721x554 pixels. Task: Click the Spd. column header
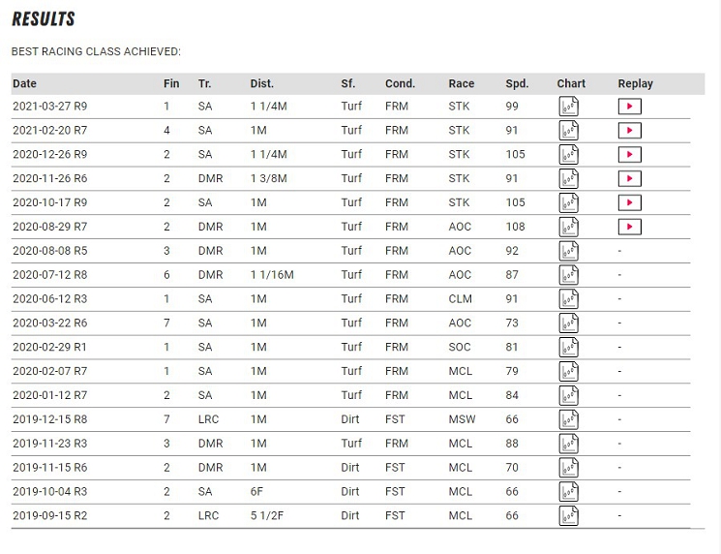pos(517,83)
